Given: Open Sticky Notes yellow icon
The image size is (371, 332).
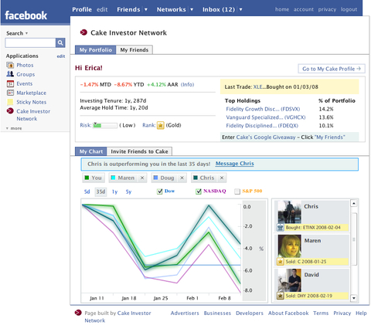Looking at the screenshot, I should (x=10, y=102).
